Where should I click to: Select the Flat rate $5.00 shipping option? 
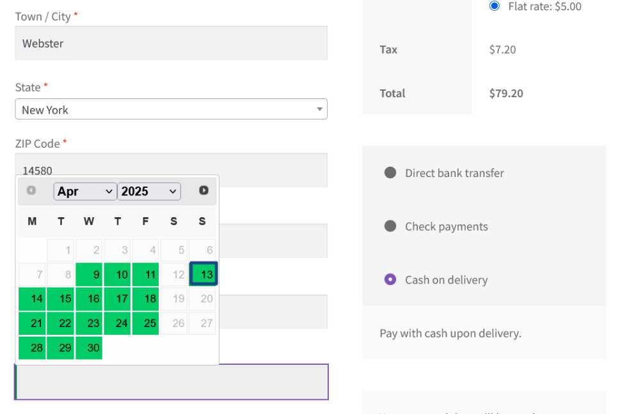494,6
